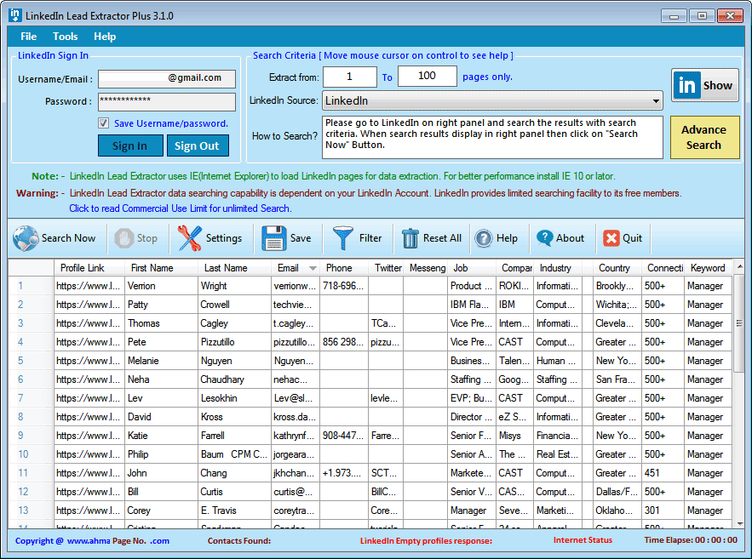The width and height of the screenshot is (752, 559).
Task: Click the last name cell Lesokhin
Action: click(234, 398)
